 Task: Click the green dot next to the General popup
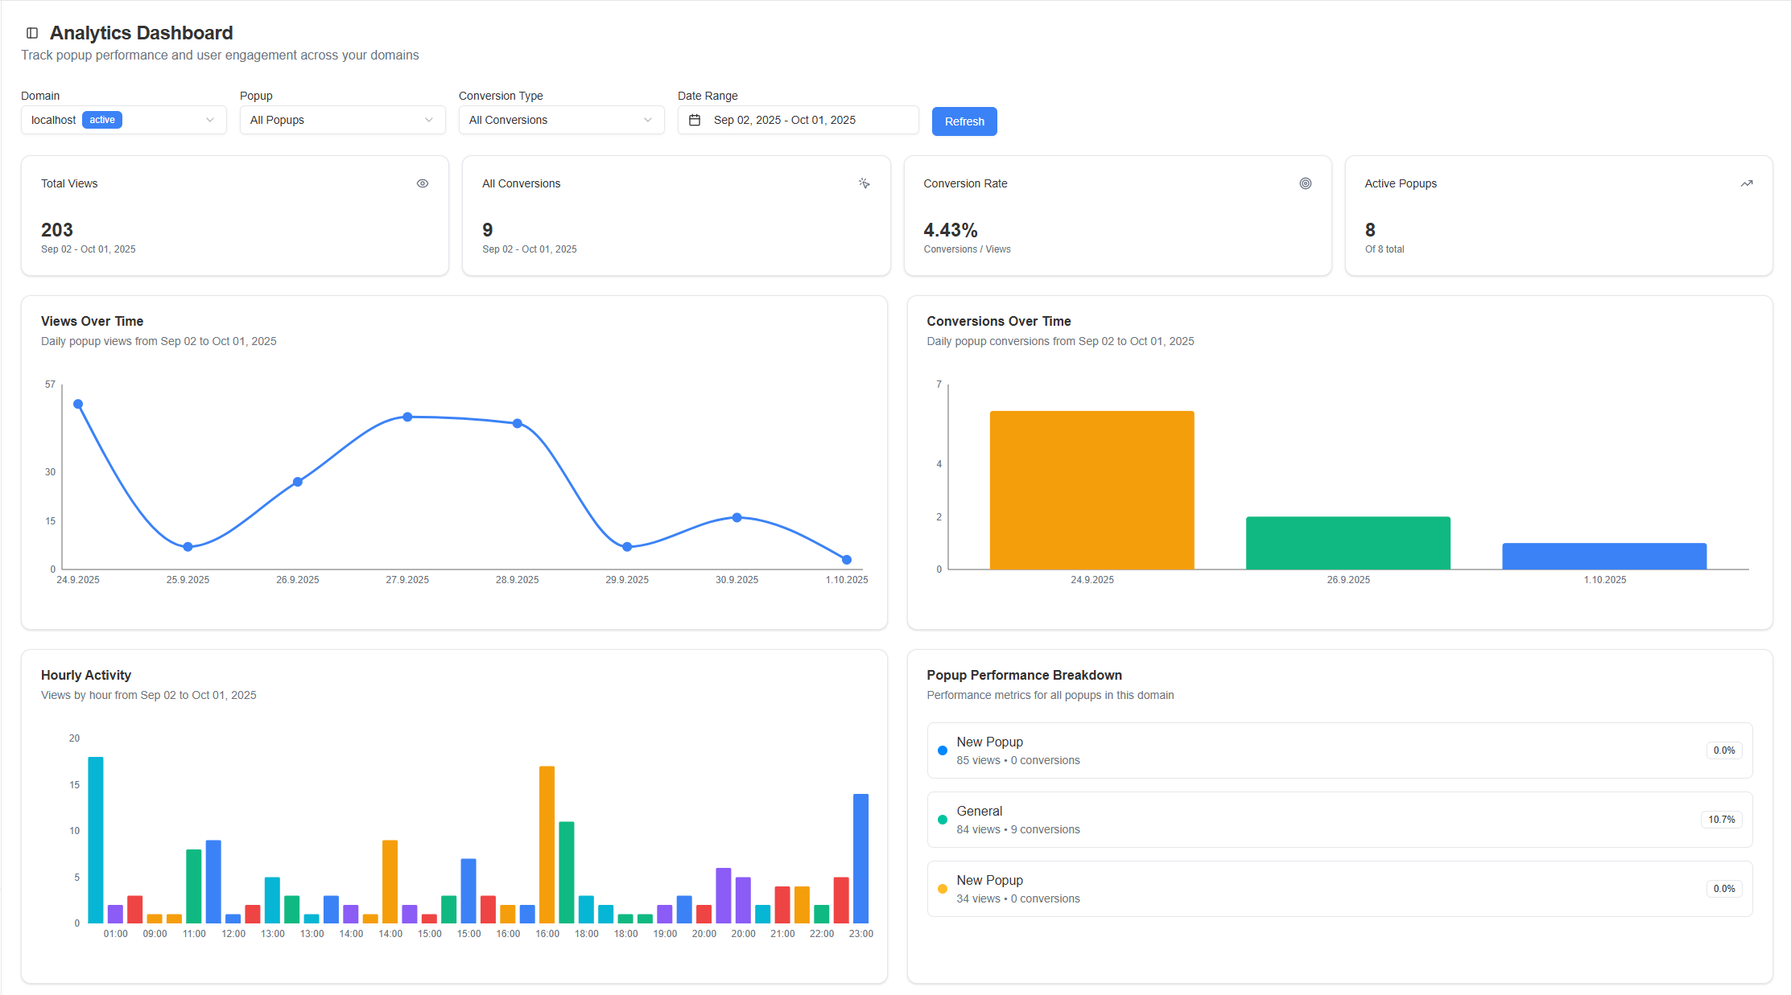[942, 819]
